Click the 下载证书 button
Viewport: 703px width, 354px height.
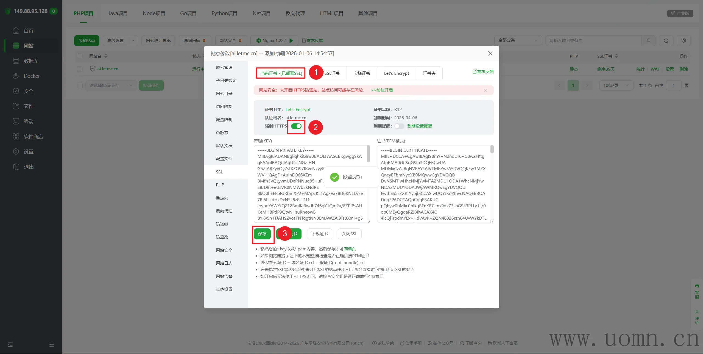(x=319, y=234)
